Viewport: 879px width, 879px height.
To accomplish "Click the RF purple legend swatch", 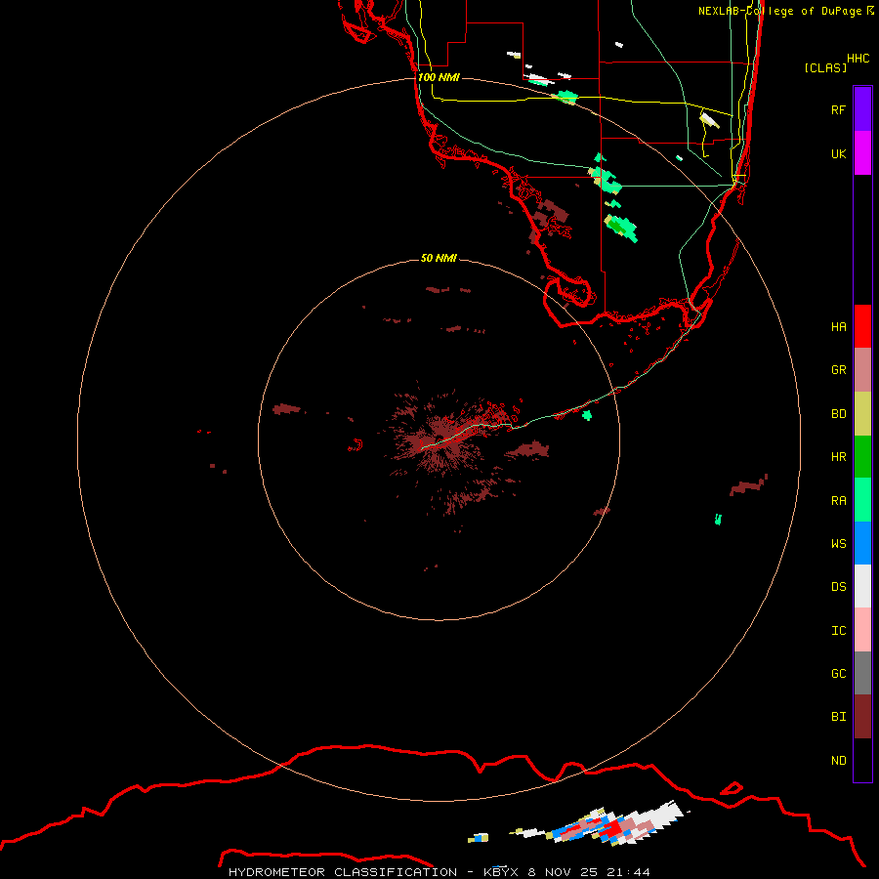I will point(862,108).
